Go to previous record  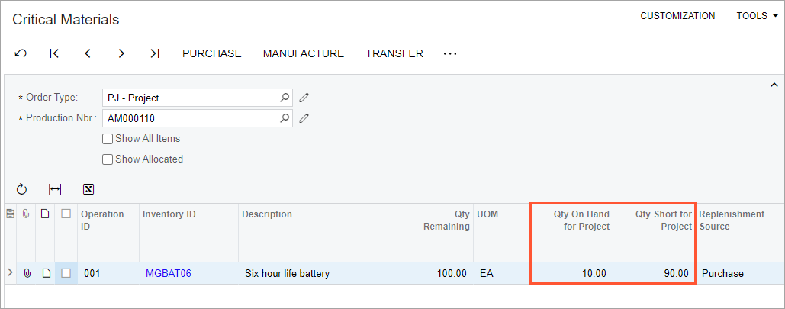click(88, 53)
